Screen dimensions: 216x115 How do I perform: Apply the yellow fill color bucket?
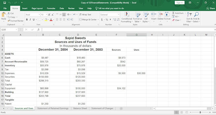(x=46, y=20)
